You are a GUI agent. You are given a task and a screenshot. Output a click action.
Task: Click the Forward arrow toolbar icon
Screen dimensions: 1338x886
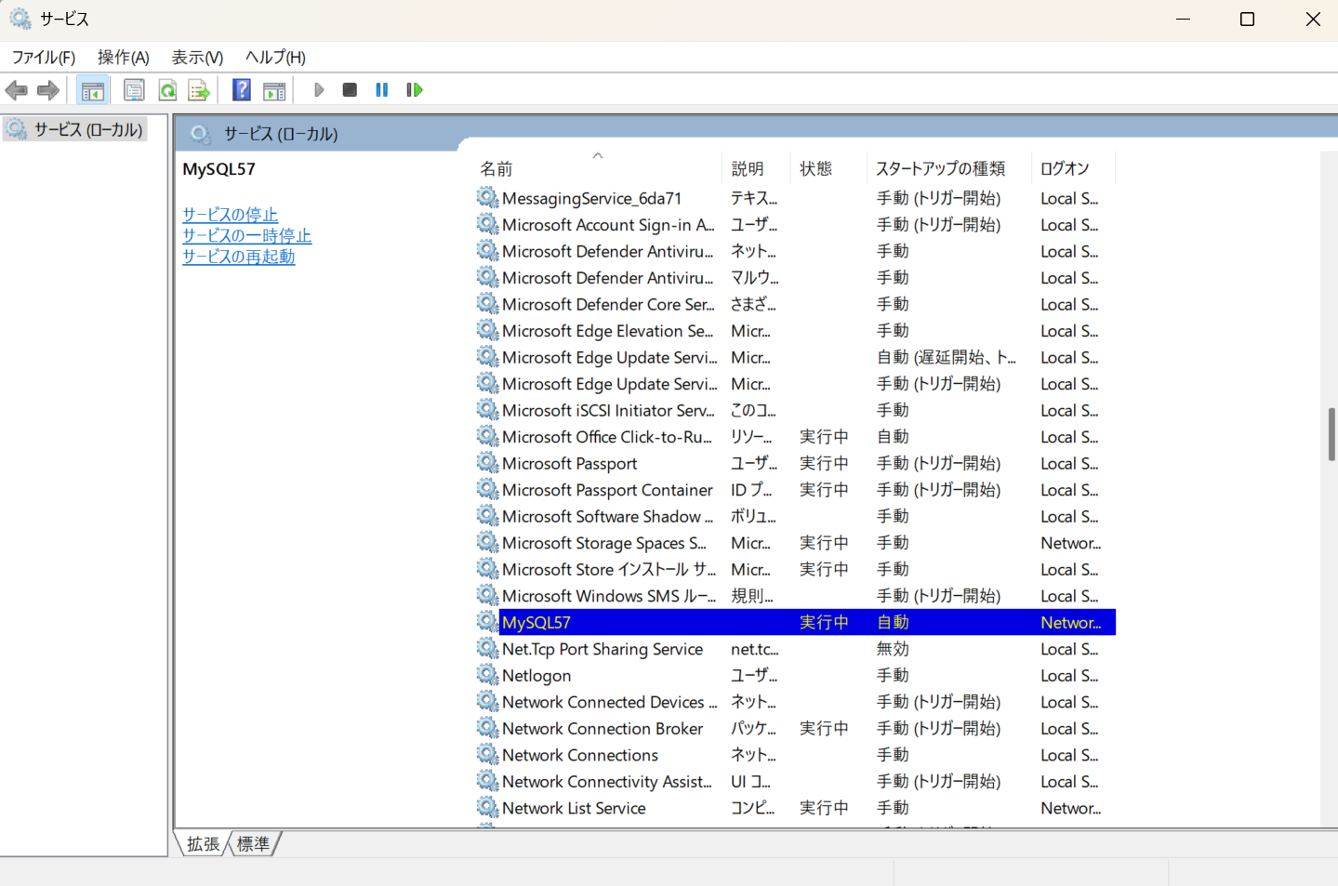pos(48,90)
